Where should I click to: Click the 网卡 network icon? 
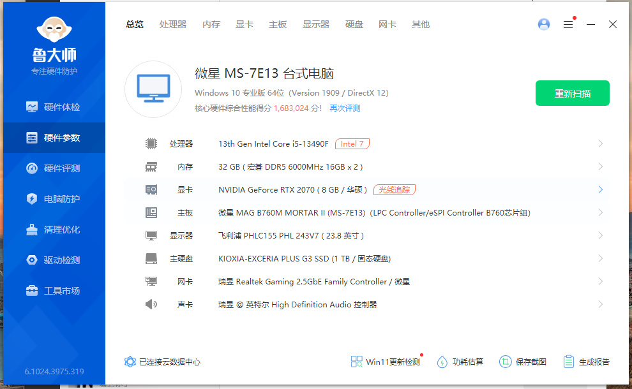(151, 281)
